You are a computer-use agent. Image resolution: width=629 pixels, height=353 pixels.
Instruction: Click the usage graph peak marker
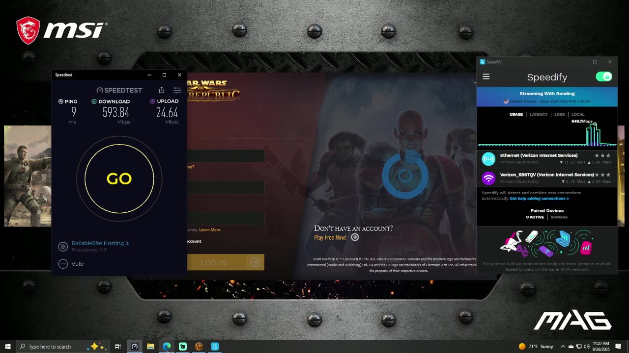[595, 125]
